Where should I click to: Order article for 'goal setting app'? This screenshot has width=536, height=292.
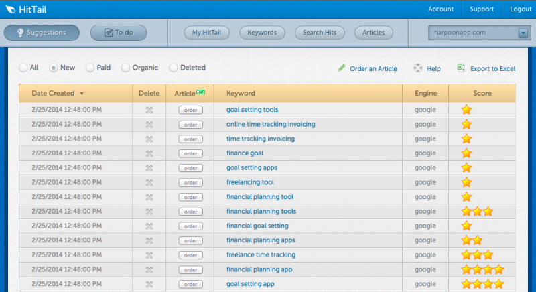pyautogui.click(x=190, y=284)
